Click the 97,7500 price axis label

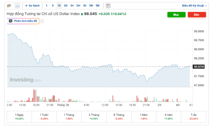click(x=199, y=76)
